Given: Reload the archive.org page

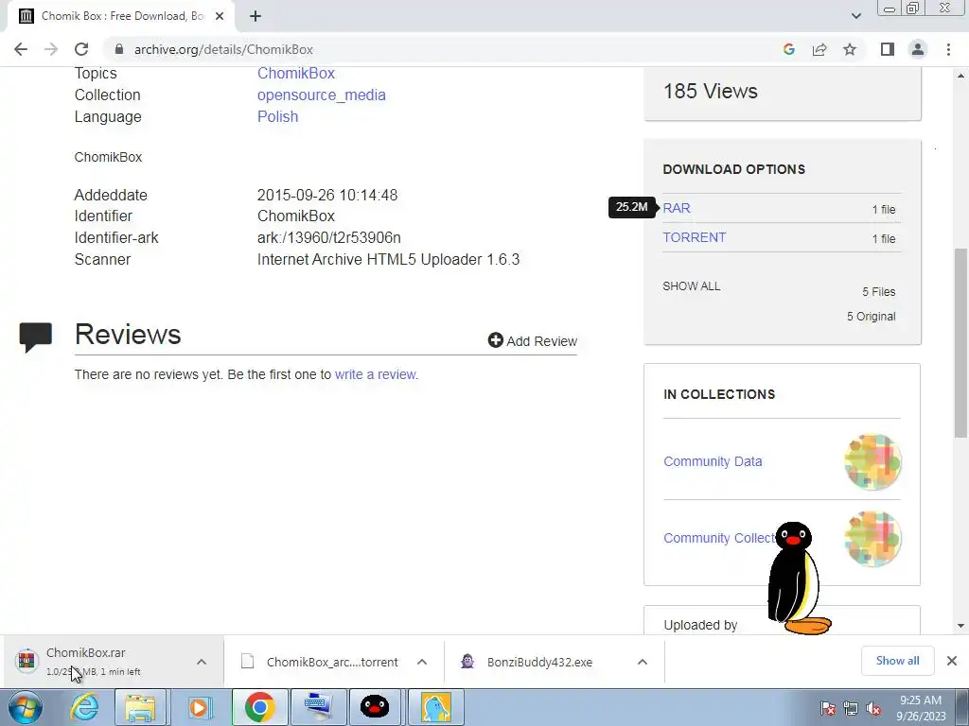Looking at the screenshot, I should pyautogui.click(x=81, y=49).
